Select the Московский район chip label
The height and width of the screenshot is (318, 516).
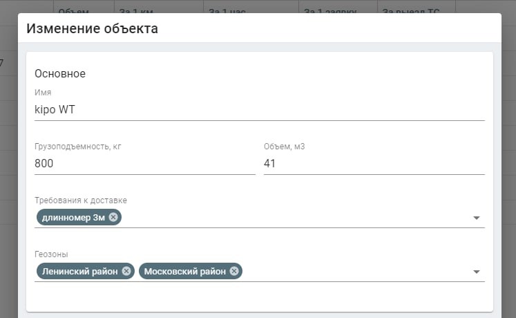pos(184,271)
